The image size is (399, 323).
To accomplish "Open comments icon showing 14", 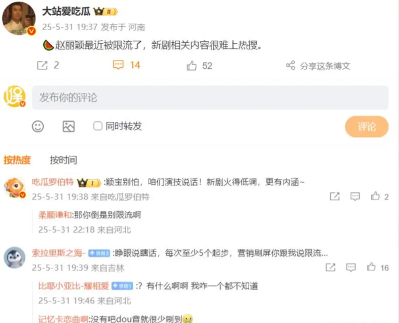I will pos(118,65).
